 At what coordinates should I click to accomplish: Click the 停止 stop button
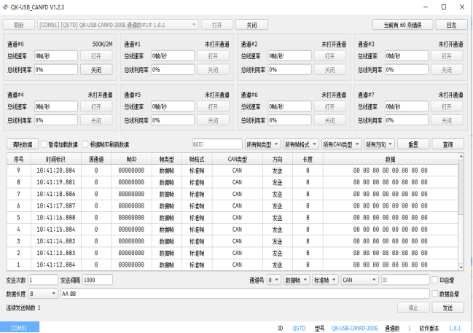[413, 307]
